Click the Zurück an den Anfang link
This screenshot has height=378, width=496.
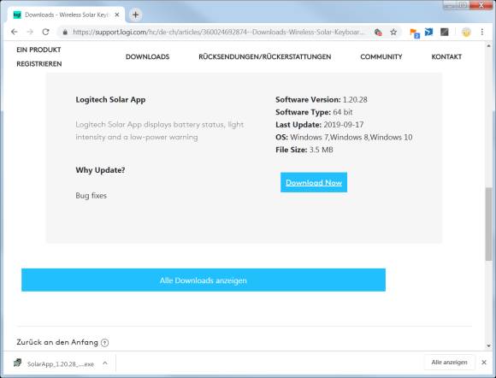[57, 342]
